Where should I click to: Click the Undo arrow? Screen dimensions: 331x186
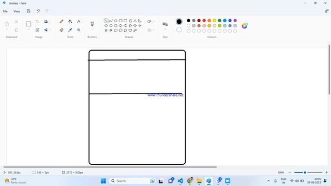point(38,11)
